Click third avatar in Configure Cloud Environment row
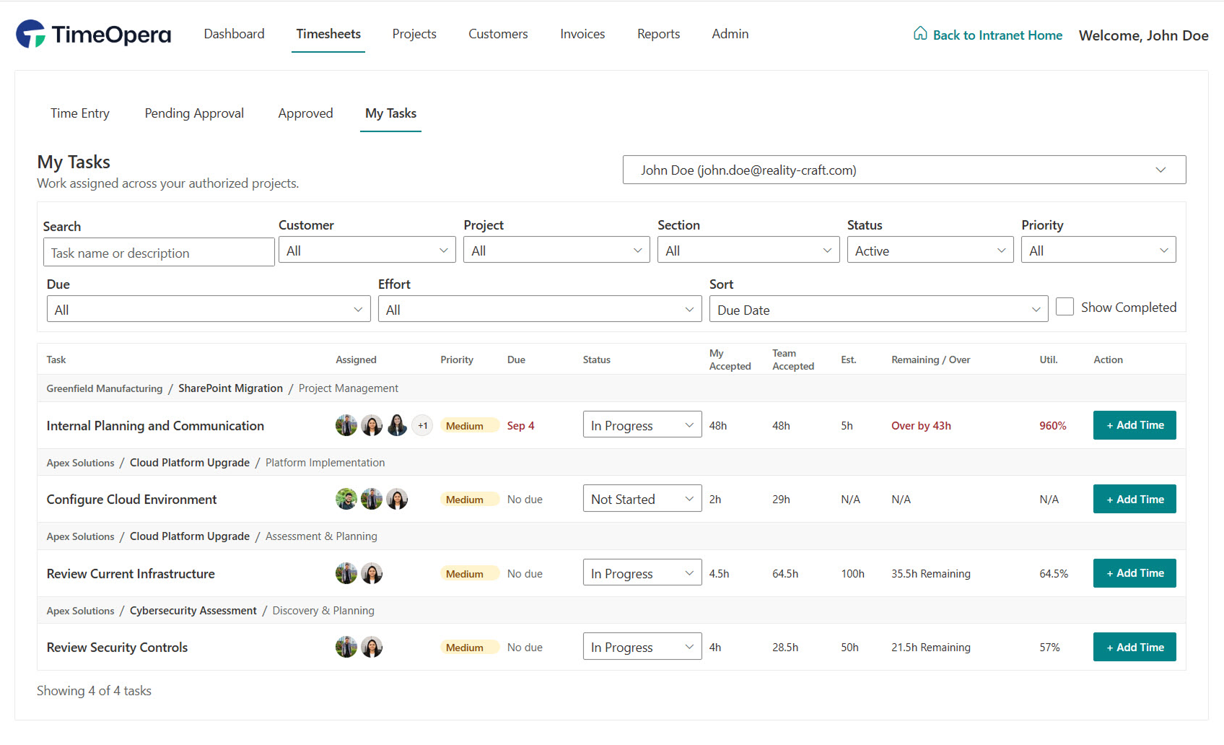Viewport: 1224px width, 745px height. [397, 499]
